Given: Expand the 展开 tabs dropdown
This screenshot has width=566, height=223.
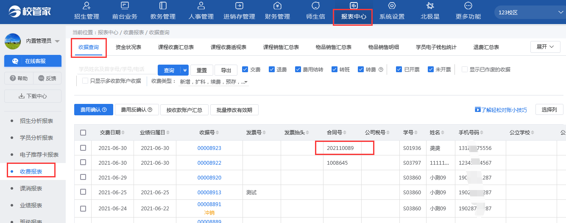Looking at the screenshot, I should (x=545, y=47).
